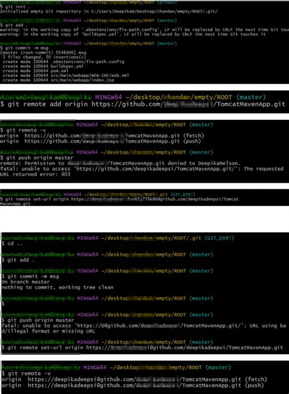This screenshot has height=394, width=289.
Task: Click '5 files changed, 50 insertions(+)' line
Action: click(45, 57)
